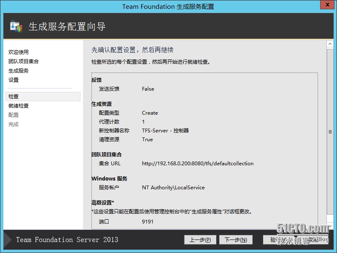Click the greyed-out 完成 step in sidebar
Screen dimensions: 337x253
(13, 124)
